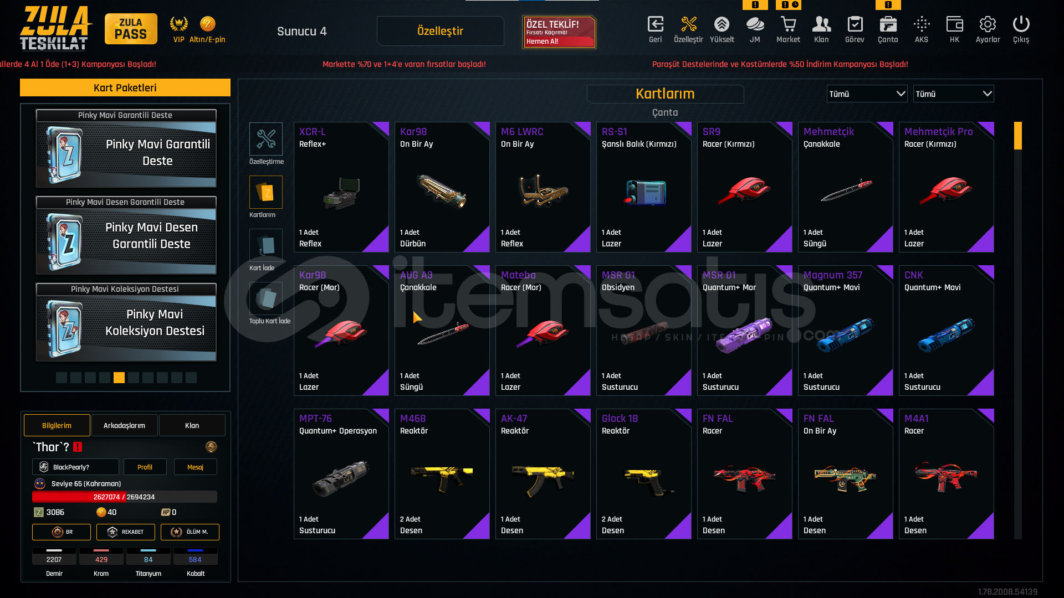
Task: Open the Görev tasks icon
Action: click(855, 29)
